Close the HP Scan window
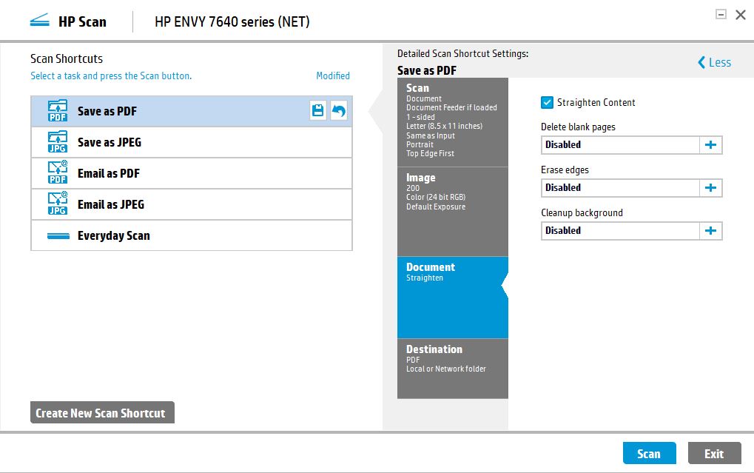This screenshot has width=754, height=473. (741, 15)
